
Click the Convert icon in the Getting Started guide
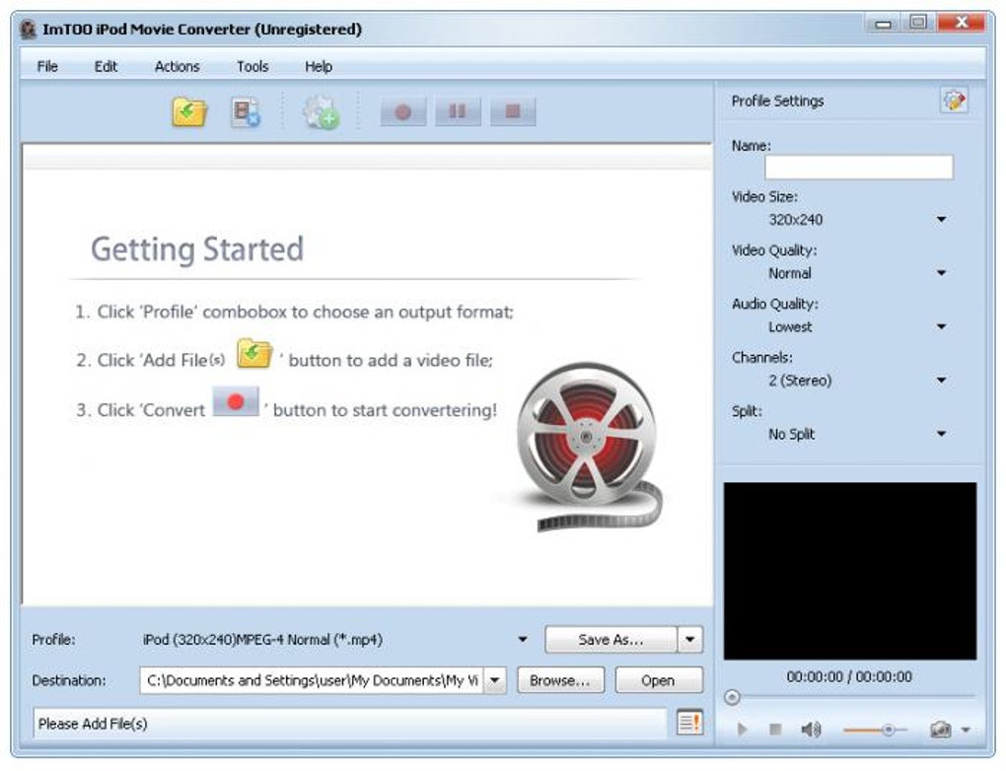click(236, 401)
